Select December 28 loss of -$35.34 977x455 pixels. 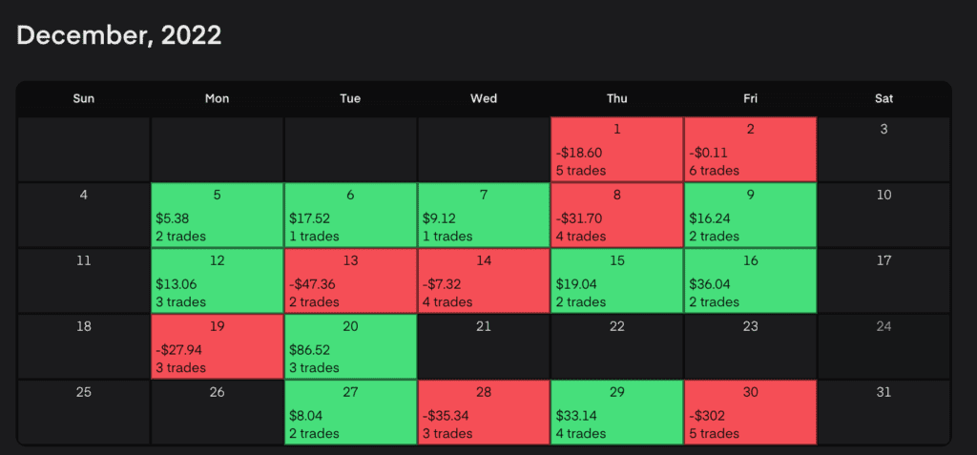(484, 412)
